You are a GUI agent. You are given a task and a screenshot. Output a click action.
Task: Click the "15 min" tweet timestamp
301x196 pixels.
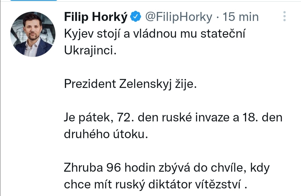point(241,17)
